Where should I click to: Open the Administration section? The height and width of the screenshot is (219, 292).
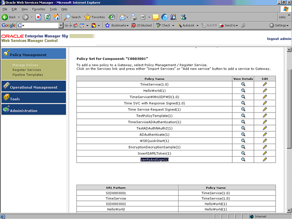pyautogui.click(x=34, y=109)
